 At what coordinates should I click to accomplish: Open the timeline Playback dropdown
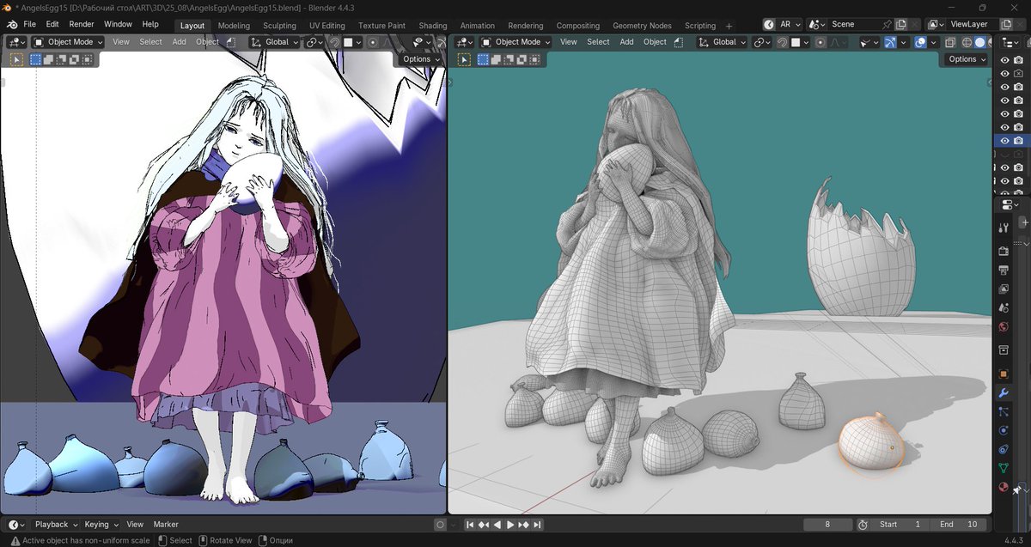56,524
